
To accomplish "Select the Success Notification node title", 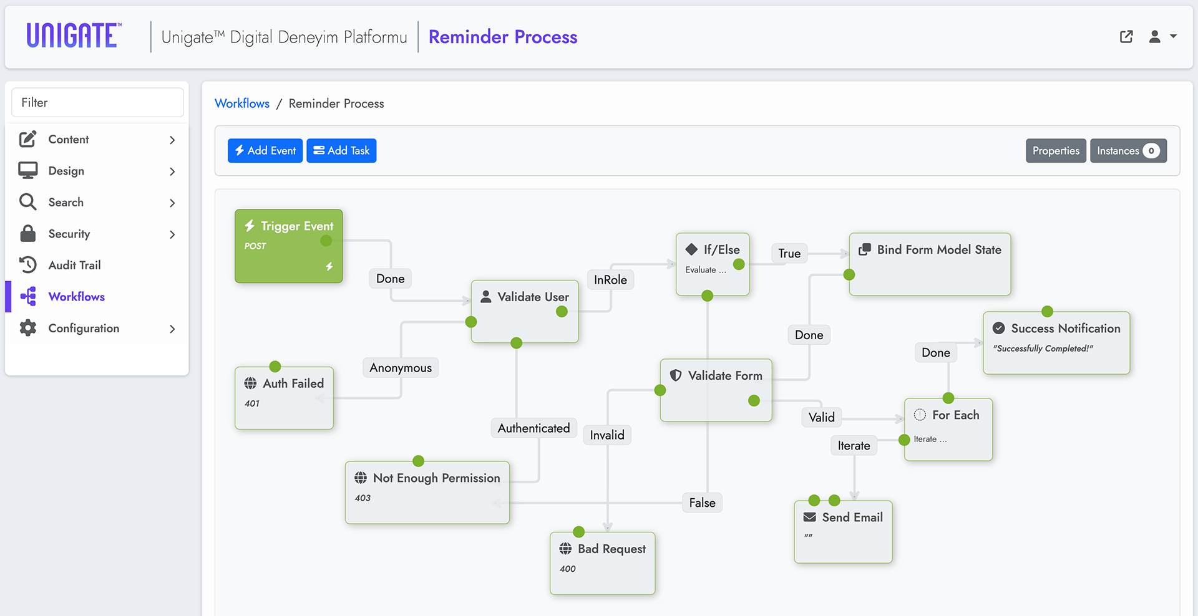I will 1066,328.
